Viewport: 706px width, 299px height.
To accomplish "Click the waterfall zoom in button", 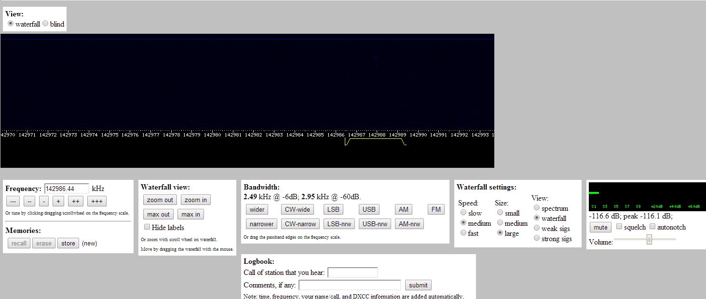I will point(195,200).
